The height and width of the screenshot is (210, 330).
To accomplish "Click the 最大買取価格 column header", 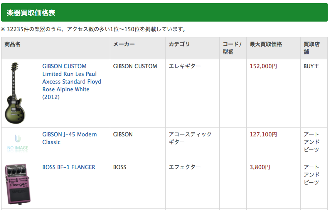I will tap(266, 44).
